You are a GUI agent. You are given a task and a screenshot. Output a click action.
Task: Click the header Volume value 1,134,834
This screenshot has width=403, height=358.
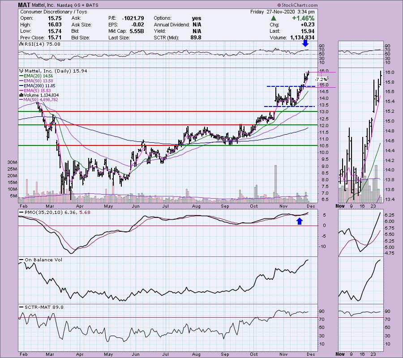coord(302,38)
